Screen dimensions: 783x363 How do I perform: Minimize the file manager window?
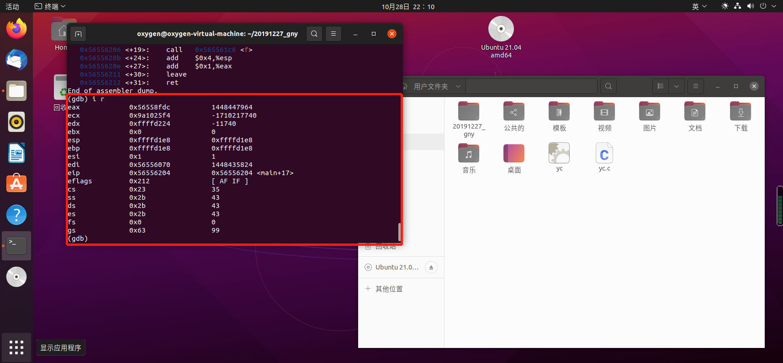(x=718, y=86)
